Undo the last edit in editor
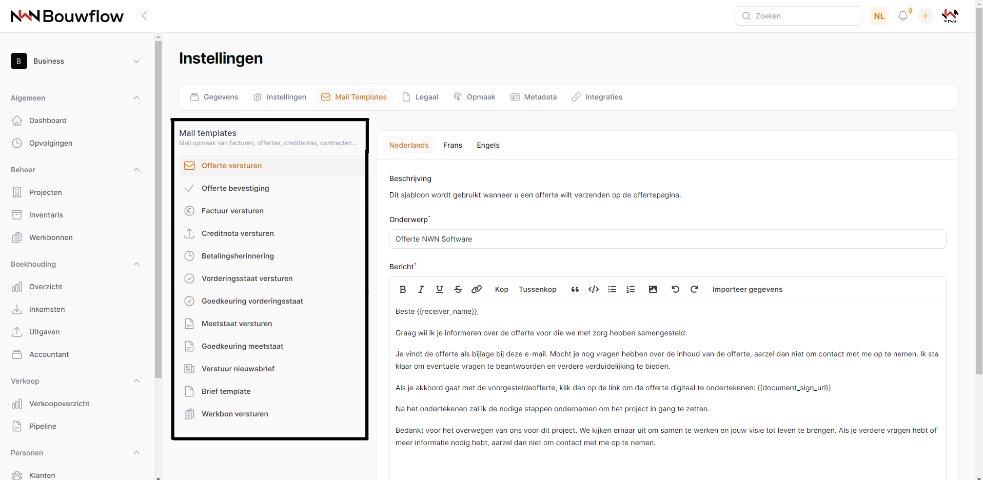Image resolution: width=983 pixels, height=480 pixels. click(x=675, y=289)
